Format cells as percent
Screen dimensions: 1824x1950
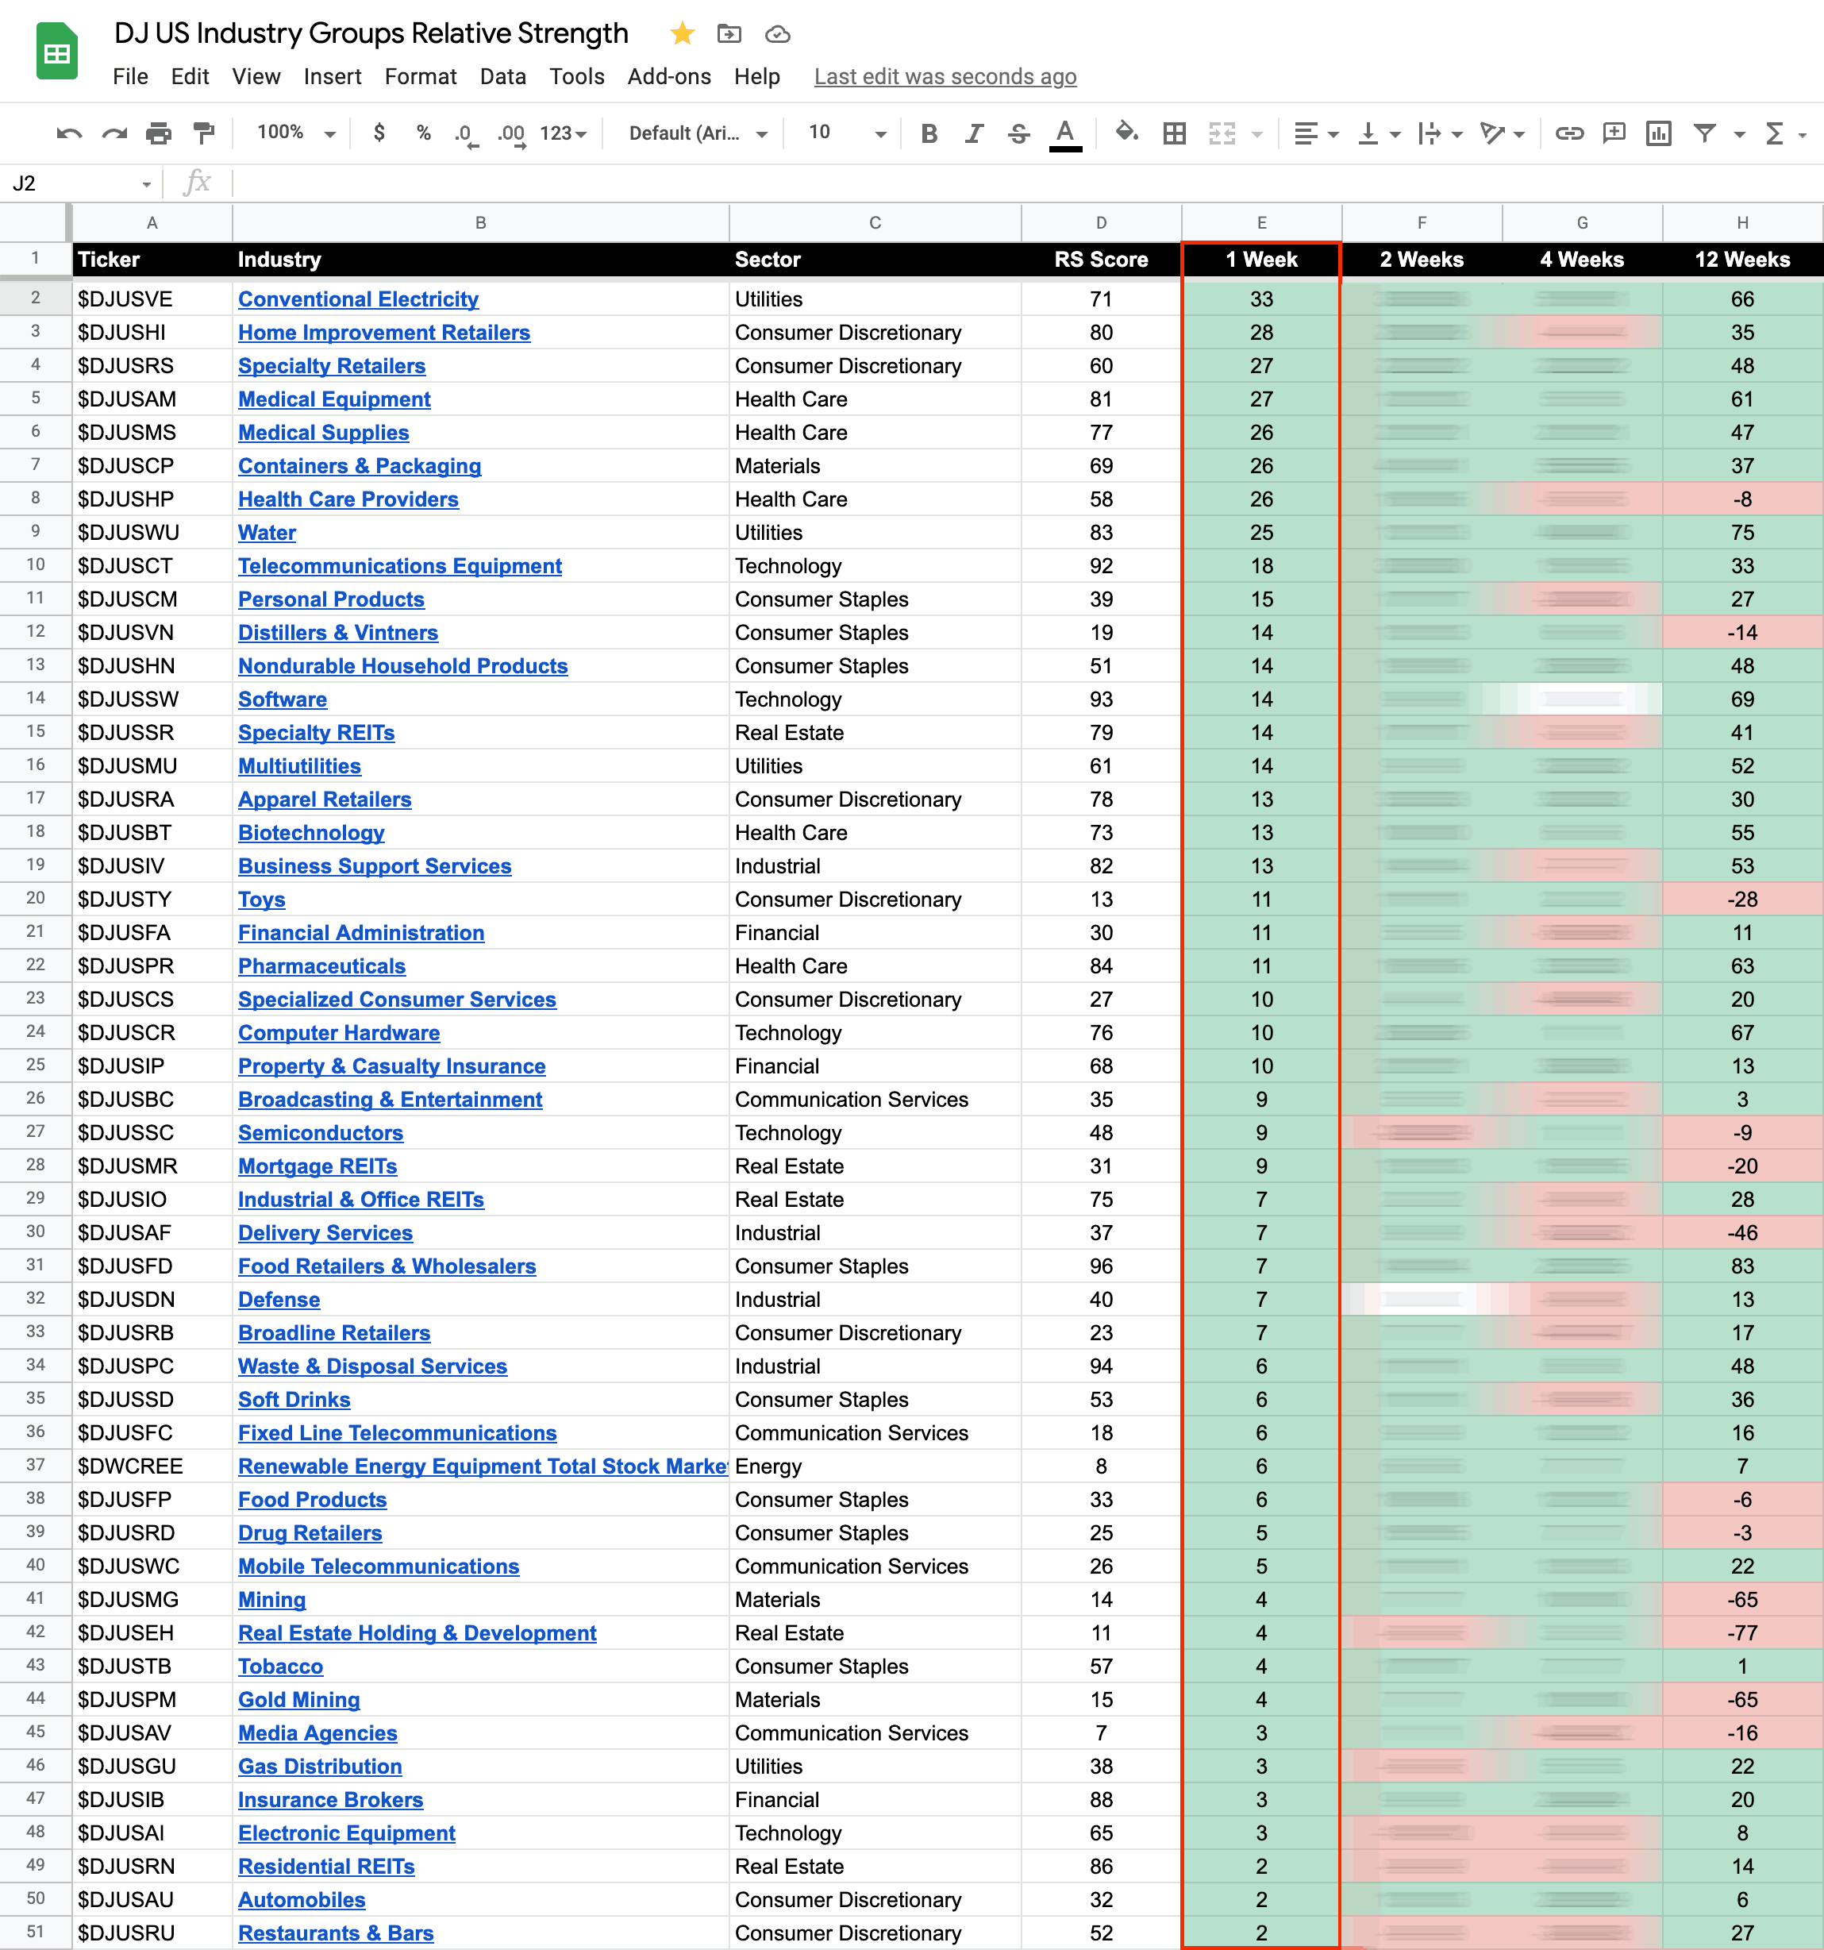tap(424, 133)
